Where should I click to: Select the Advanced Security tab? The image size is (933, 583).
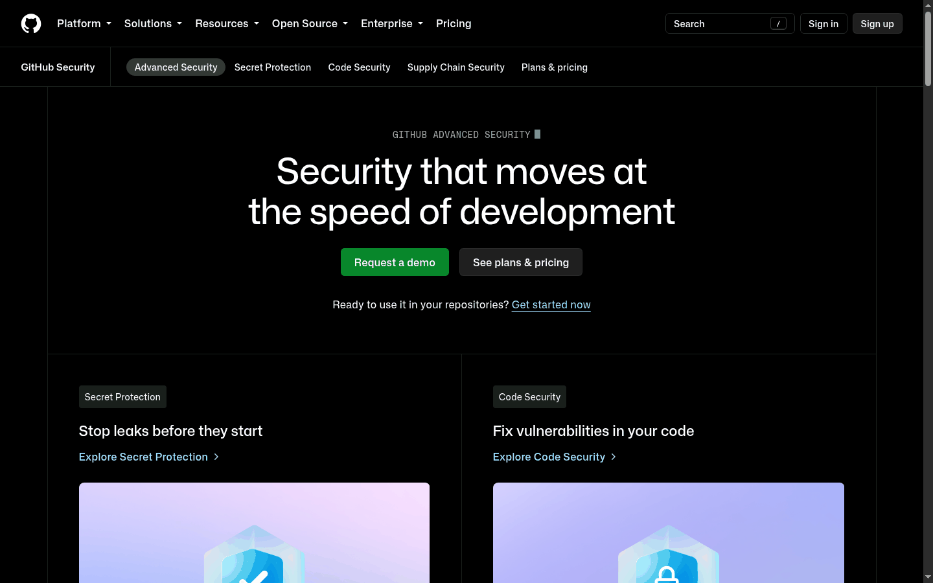[176, 67]
